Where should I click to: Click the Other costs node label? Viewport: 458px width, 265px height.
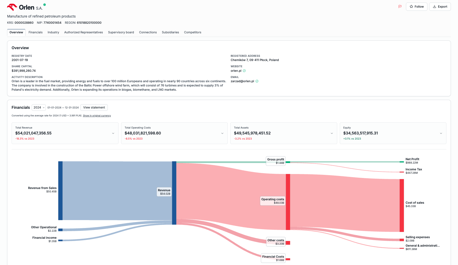point(276,242)
